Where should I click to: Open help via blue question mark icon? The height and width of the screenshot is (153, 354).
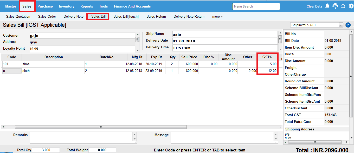tap(348, 25)
